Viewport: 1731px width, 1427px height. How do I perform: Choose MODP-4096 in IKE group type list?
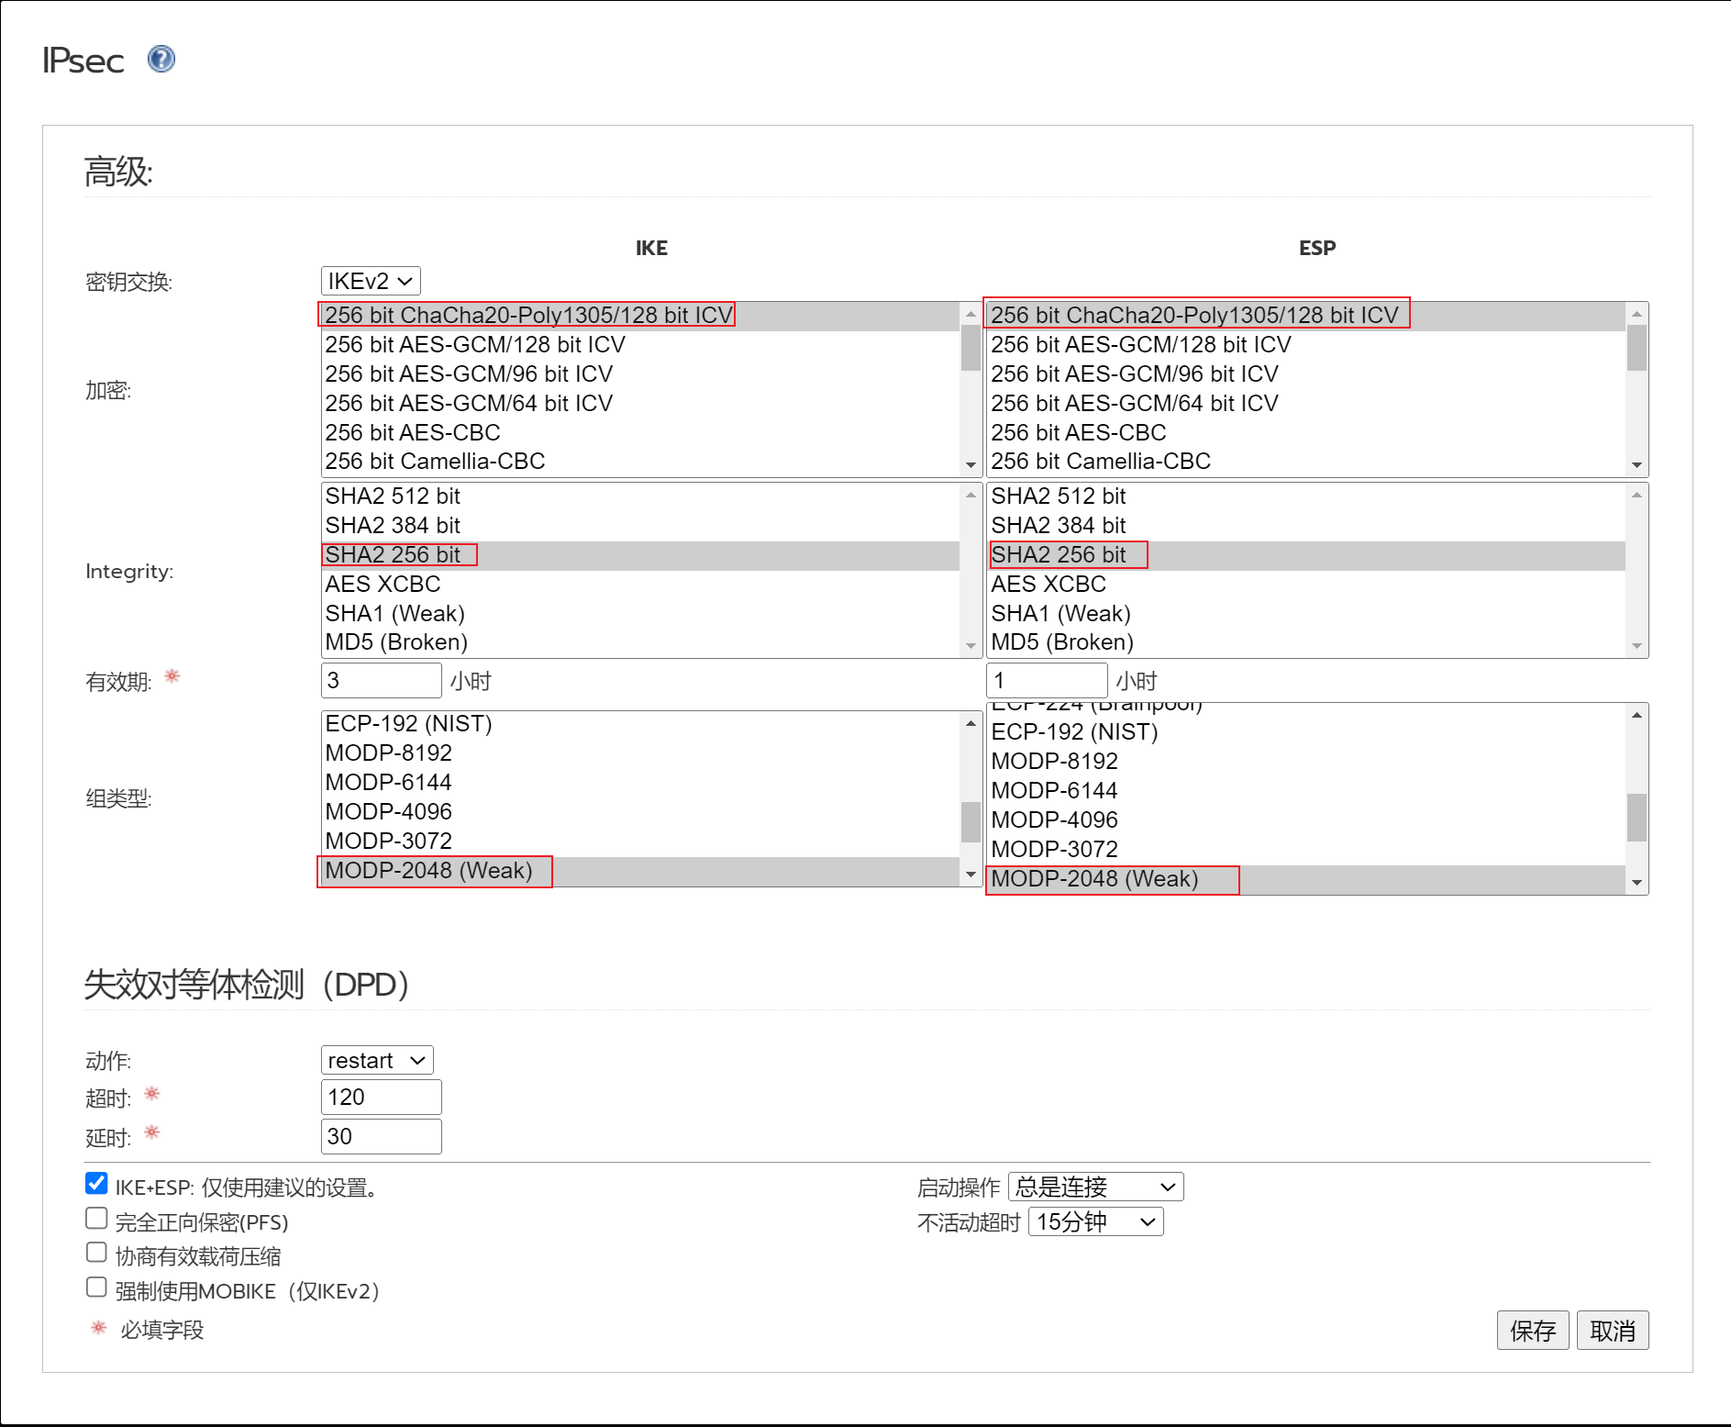389,811
